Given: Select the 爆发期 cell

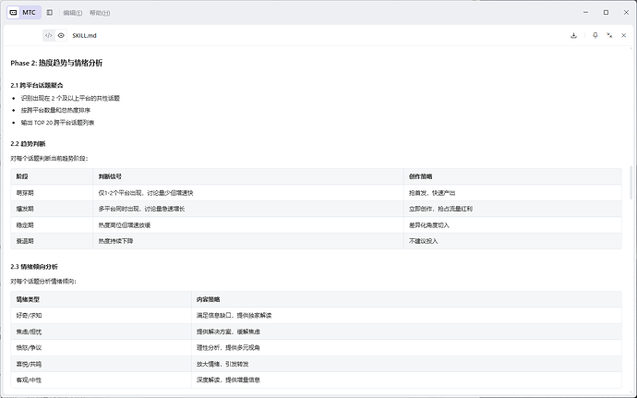Looking at the screenshot, I should tap(52, 209).
